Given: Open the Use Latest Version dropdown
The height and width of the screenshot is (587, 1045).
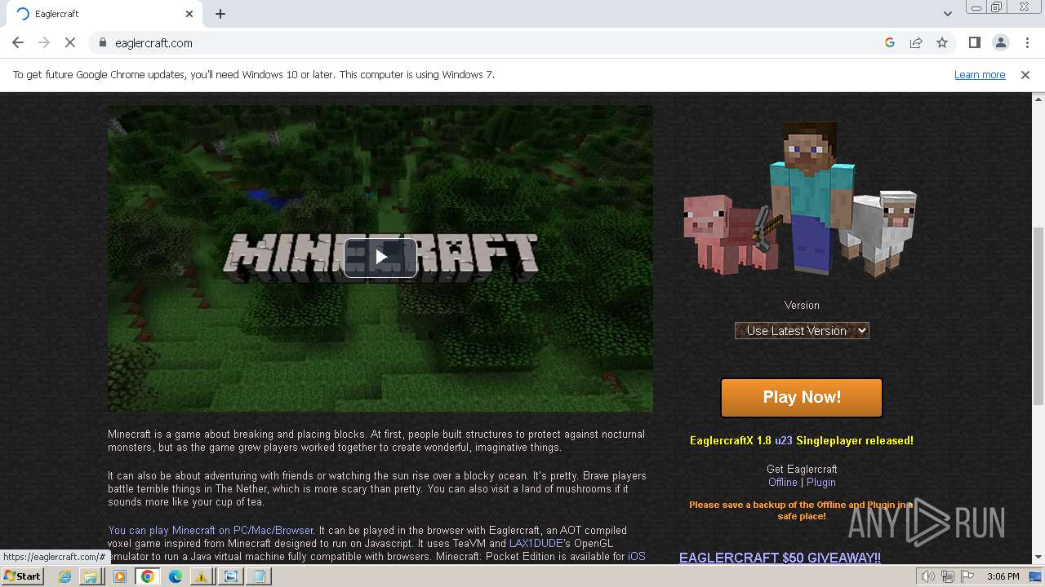Looking at the screenshot, I should pyautogui.click(x=802, y=330).
